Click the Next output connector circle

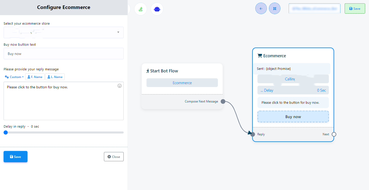pos(334,134)
